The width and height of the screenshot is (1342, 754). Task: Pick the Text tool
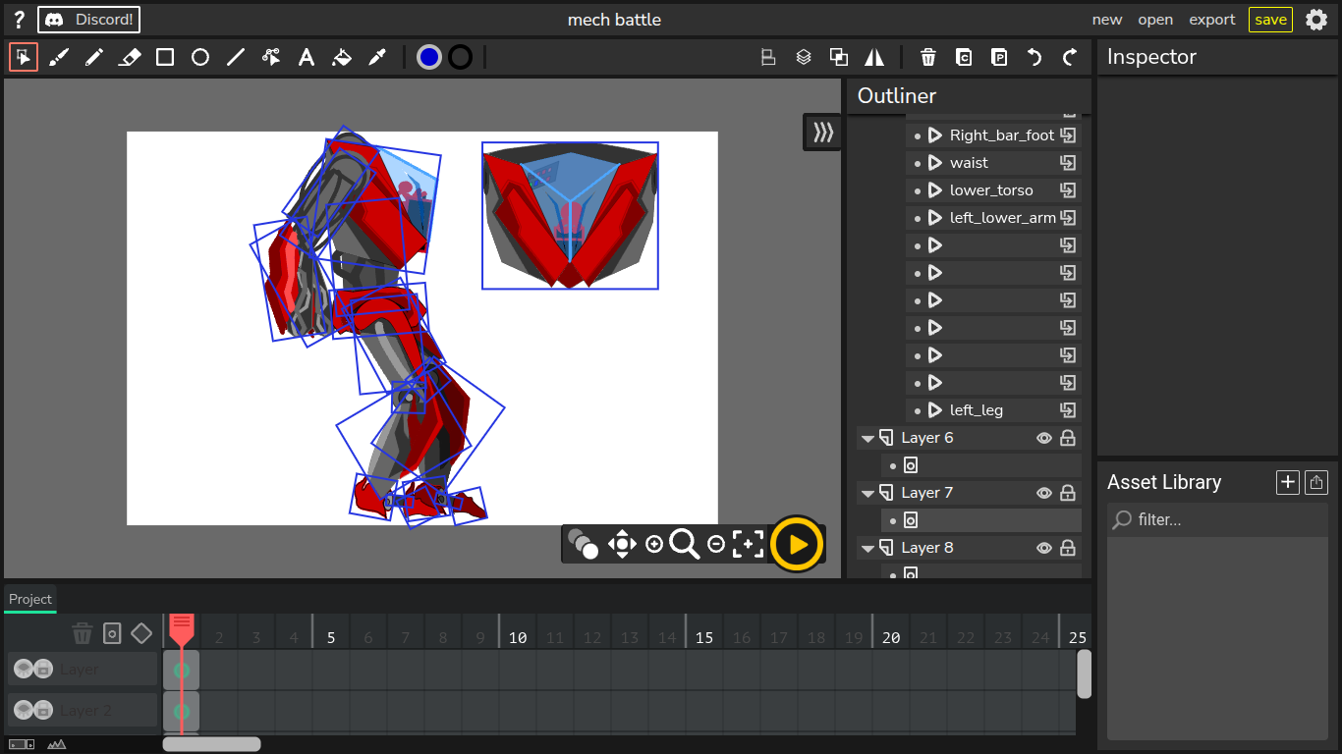point(307,58)
